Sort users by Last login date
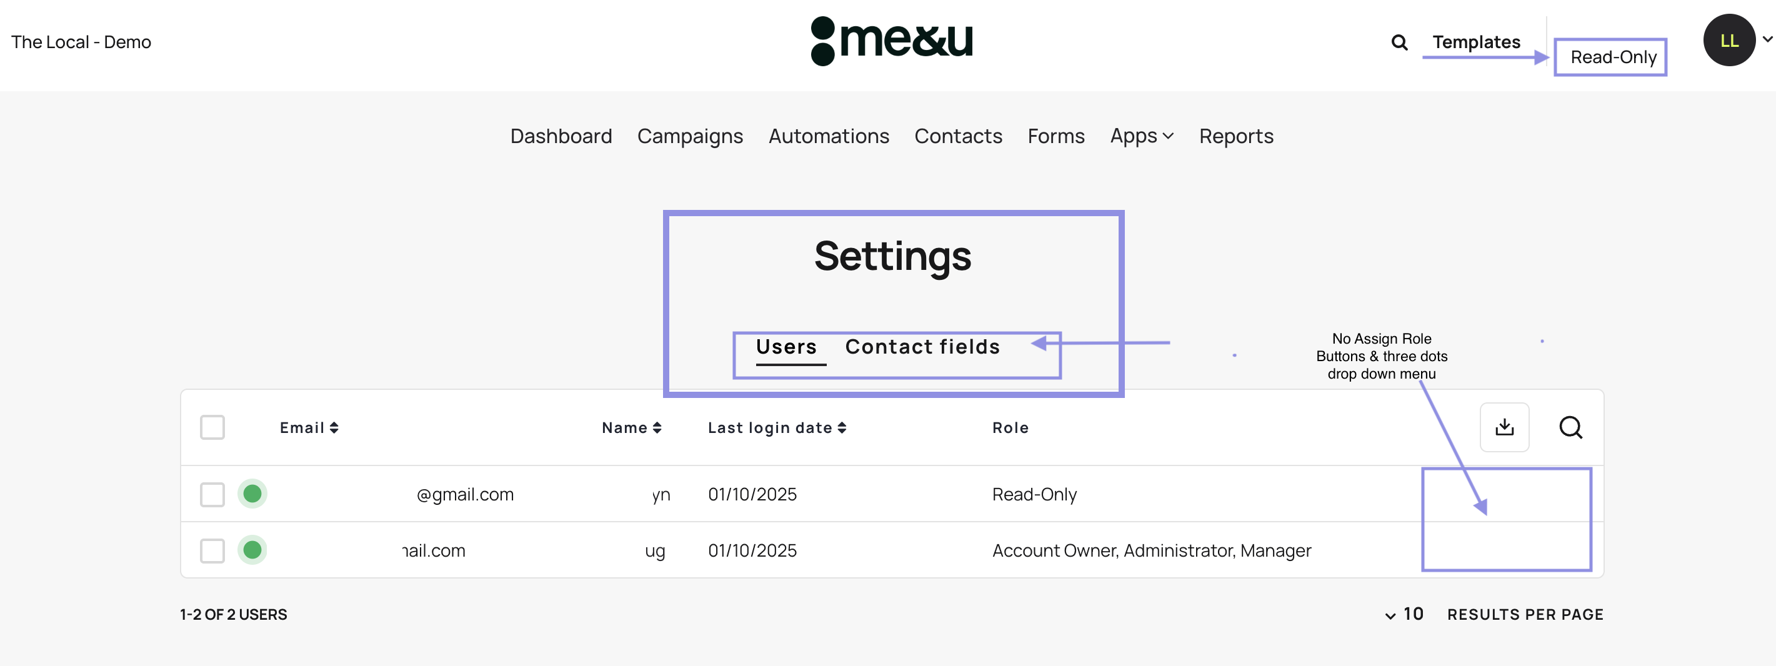Image resolution: width=1776 pixels, height=666 pixels. (777, 428)
